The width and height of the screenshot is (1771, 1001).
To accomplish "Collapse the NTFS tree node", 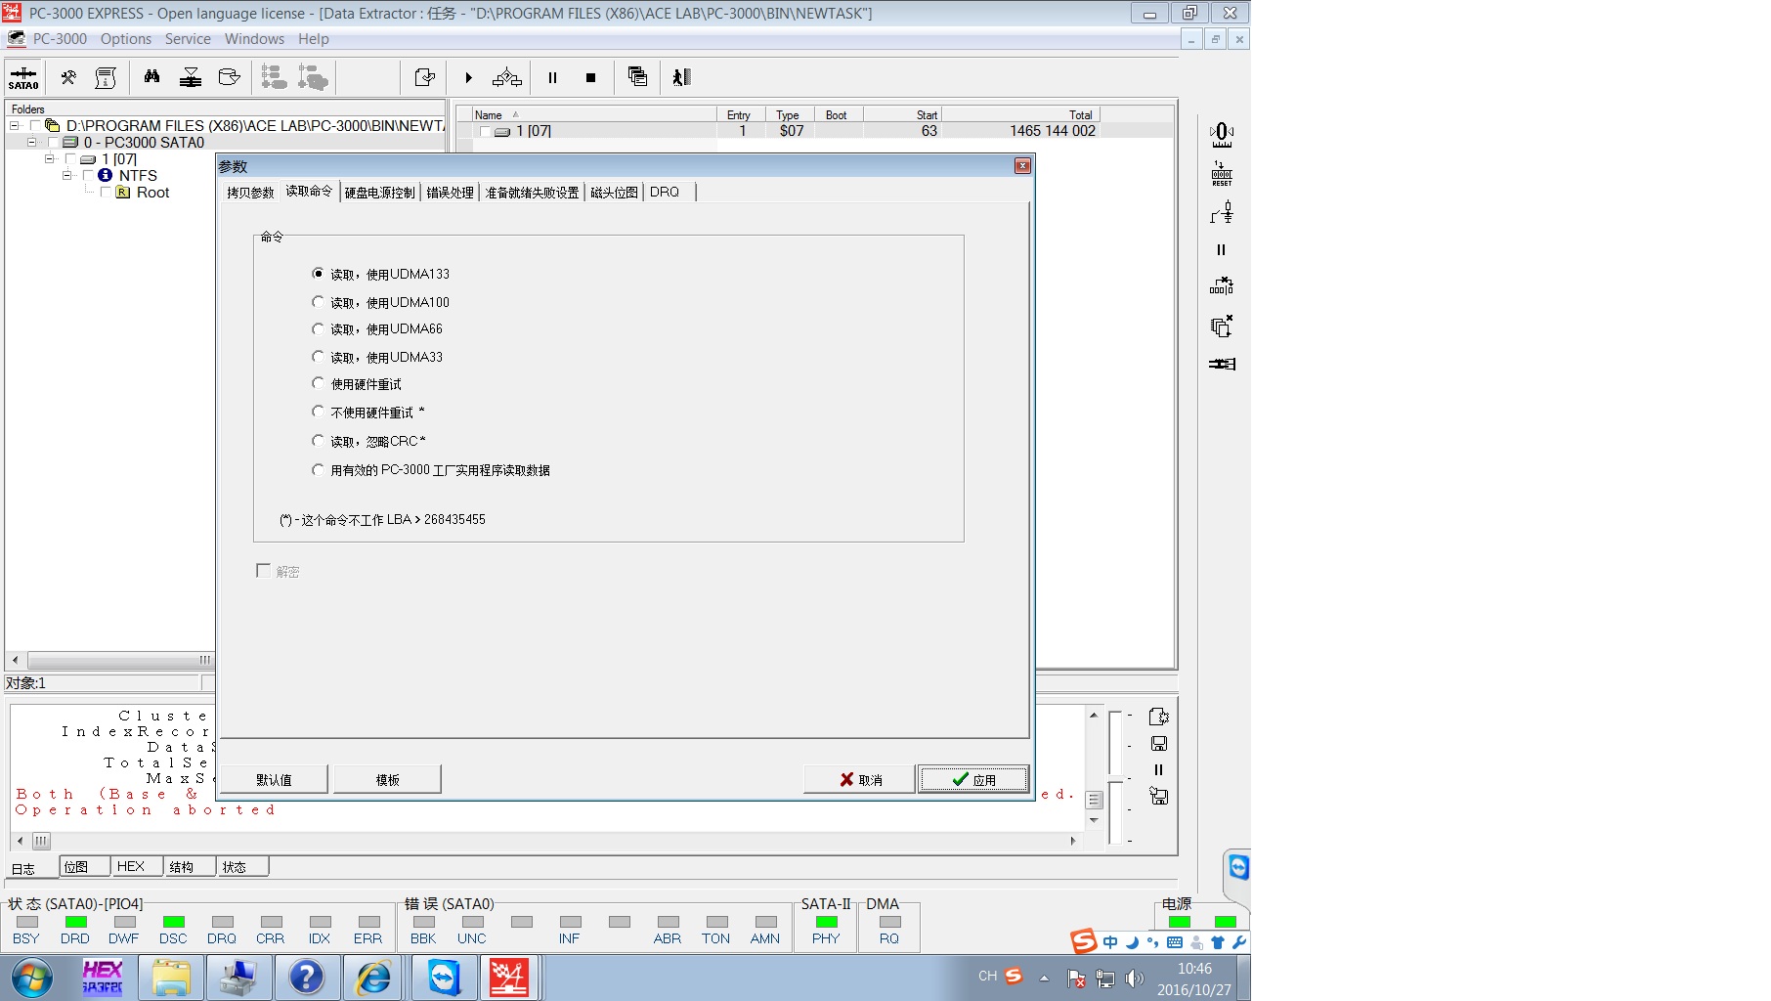I will [x=67, y=176].
